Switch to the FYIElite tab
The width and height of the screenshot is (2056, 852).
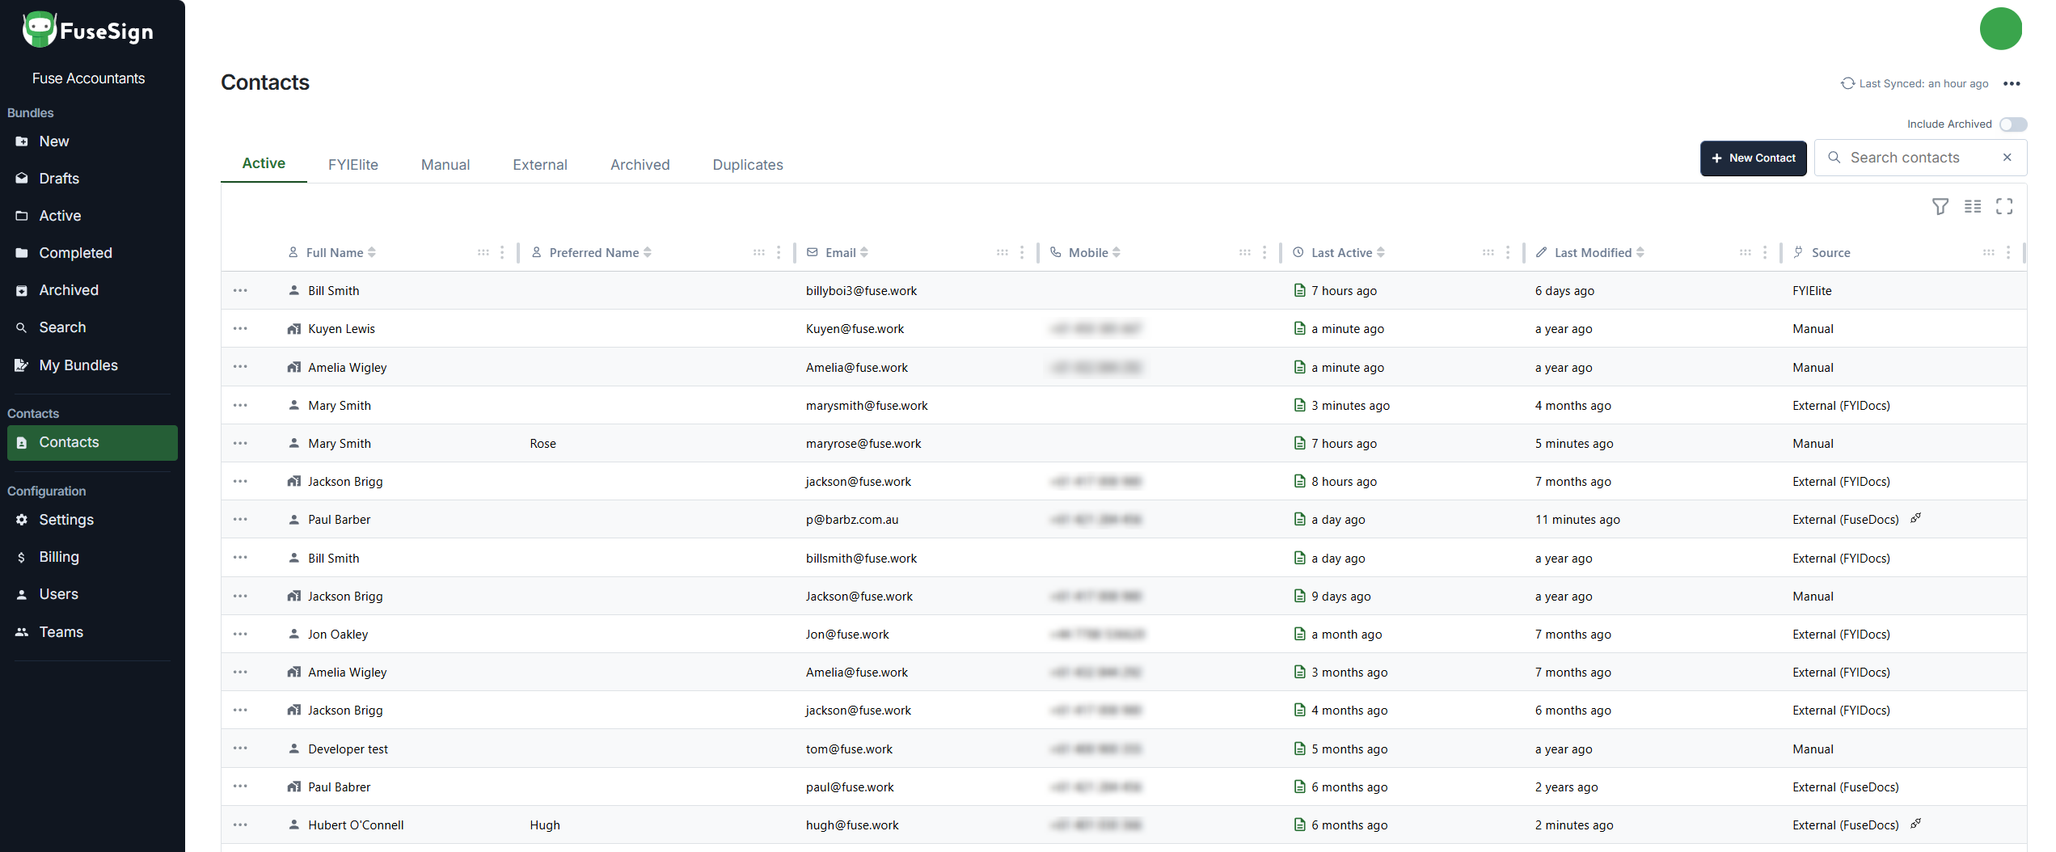point(353,164)
